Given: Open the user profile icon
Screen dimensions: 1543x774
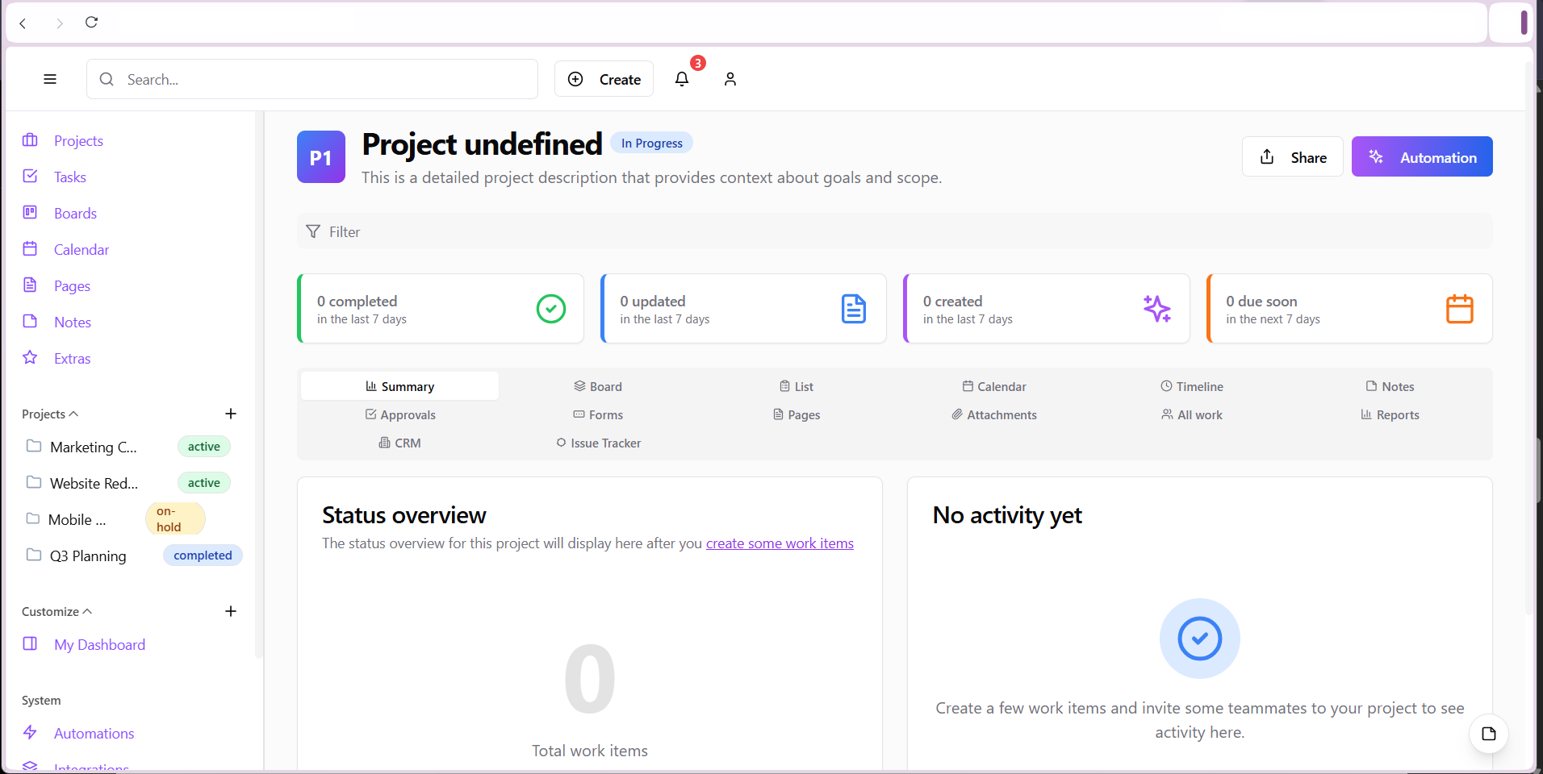Looking at the screenshot, I should pos(730,79).
